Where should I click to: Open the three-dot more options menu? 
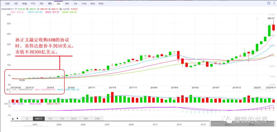[x=274, y=3]
